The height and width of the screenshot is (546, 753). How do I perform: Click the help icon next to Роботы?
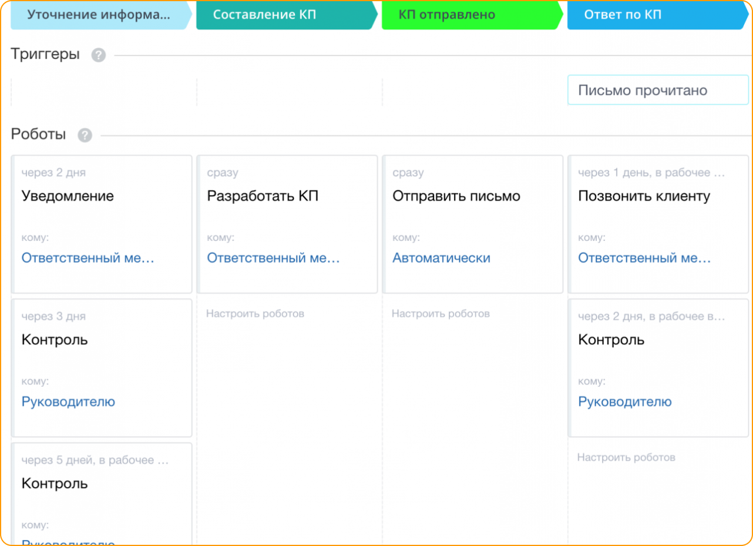click(x=85, y=135)
